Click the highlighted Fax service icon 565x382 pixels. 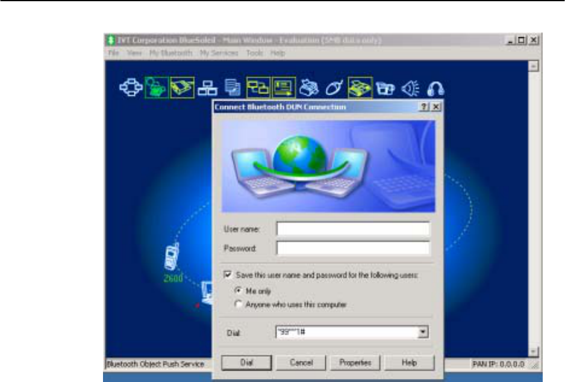(x=360, y=87)
